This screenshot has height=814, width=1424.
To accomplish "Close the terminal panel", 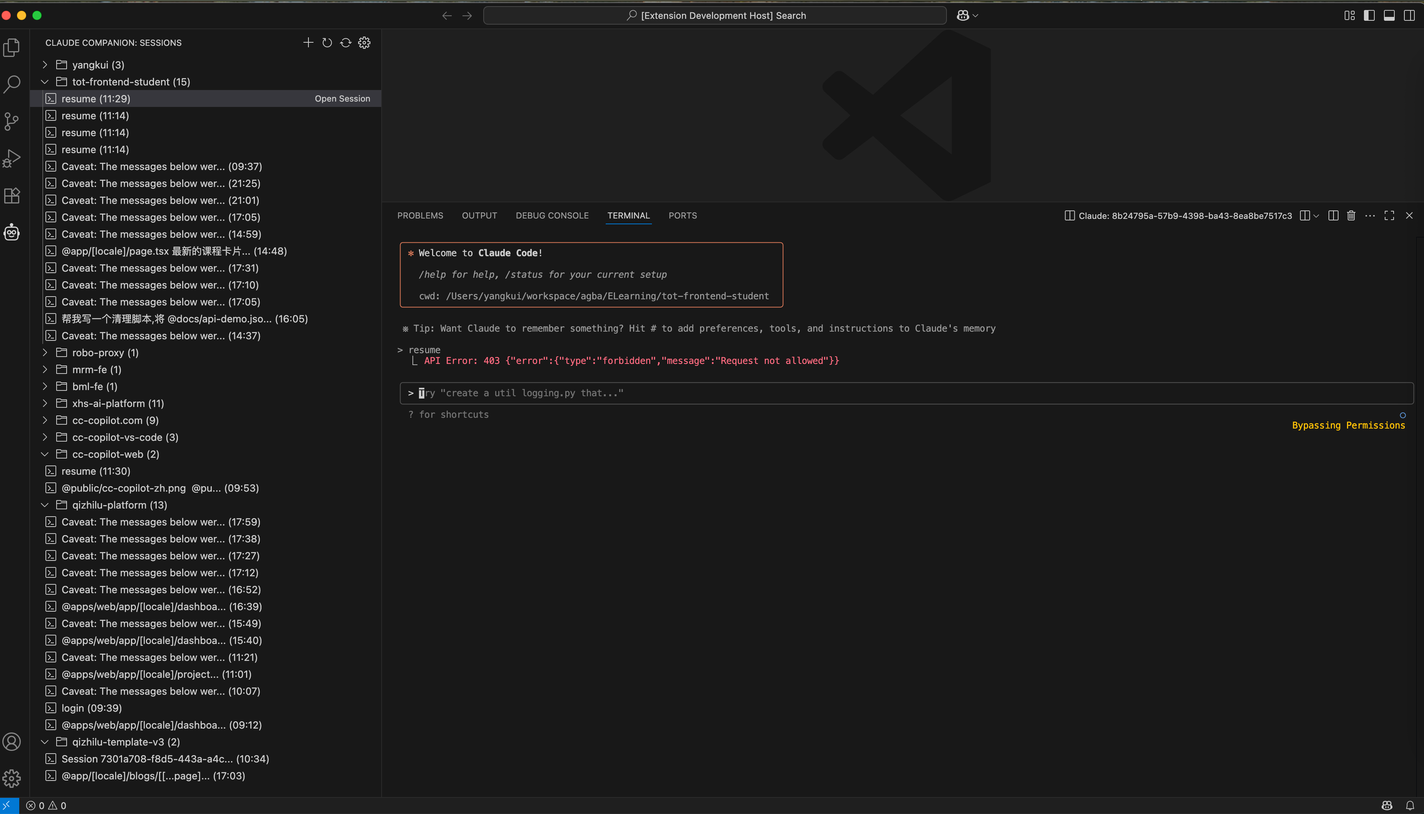I will tap(1409, 216).
